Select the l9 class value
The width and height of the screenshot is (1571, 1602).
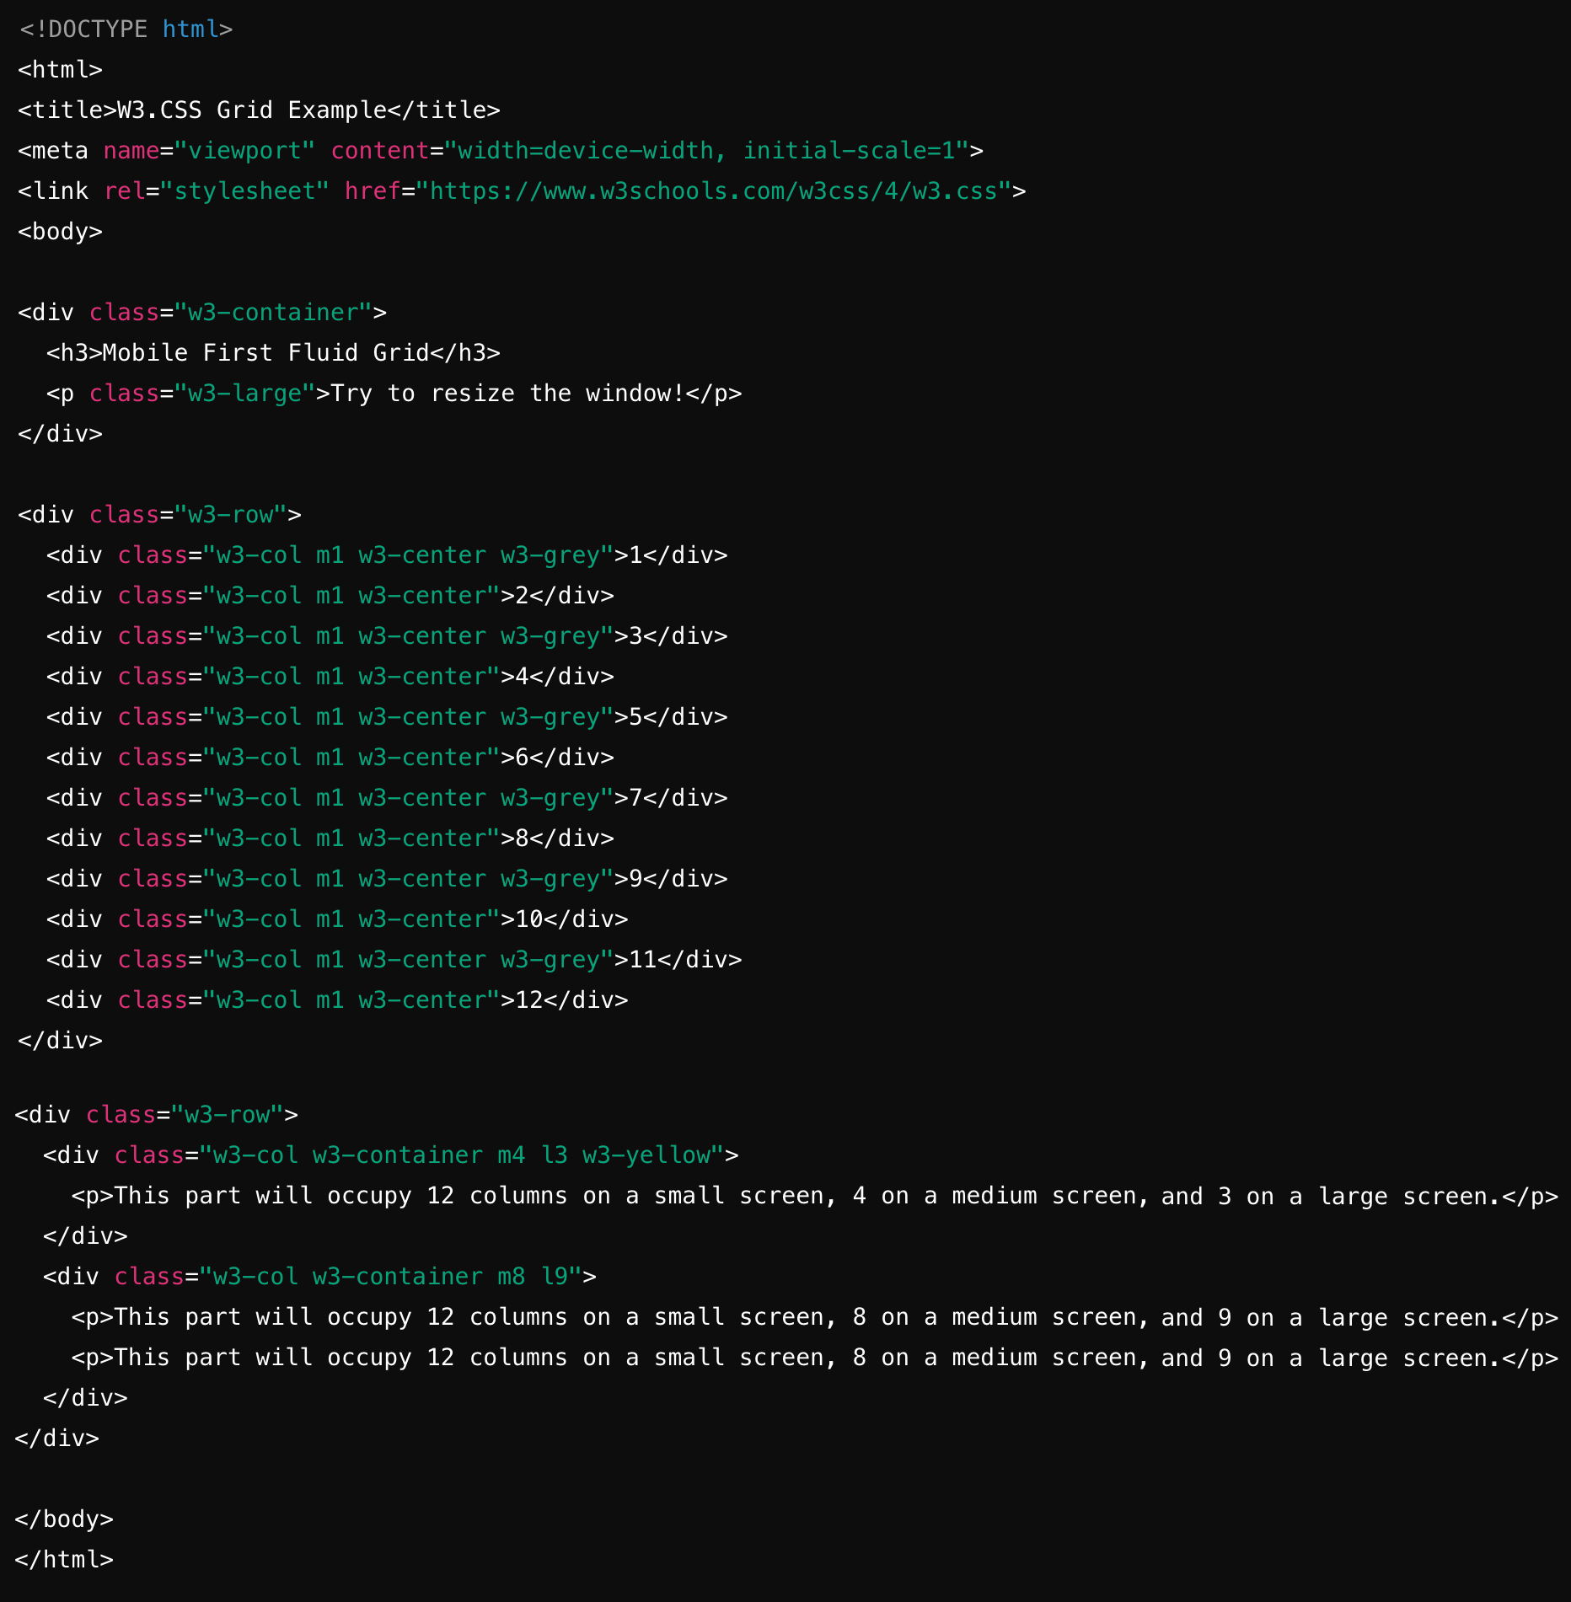555,1276
